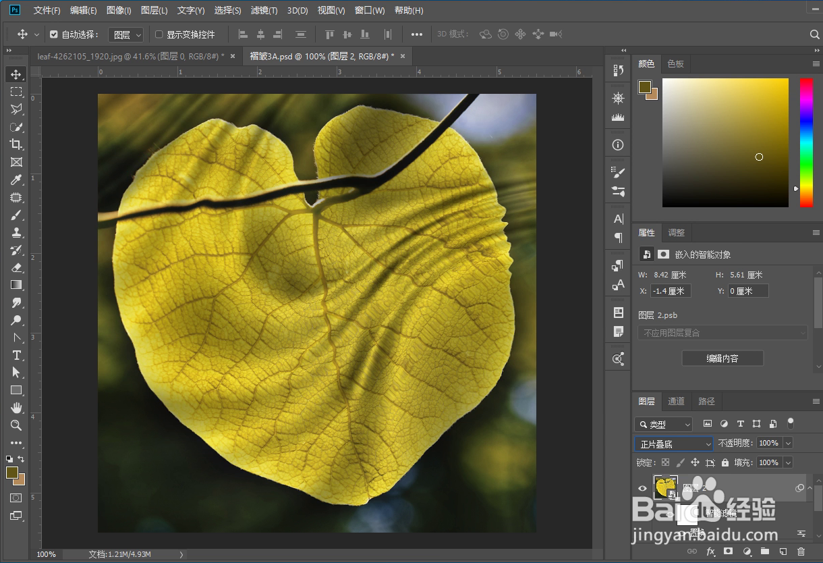The width and height of the screenshot is (823, 563).
Task: Open the Info panel icon
Action: [x=618, y=144]
